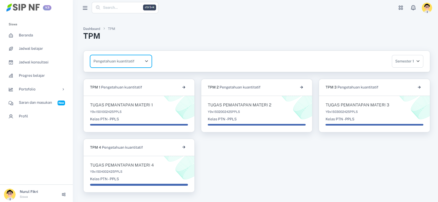Screen dimensions: 438x202
Task: Open the notifications bell
Action: 413,8
